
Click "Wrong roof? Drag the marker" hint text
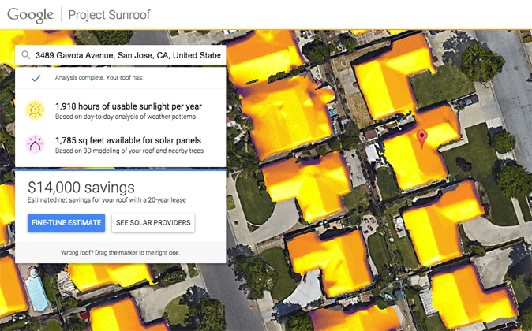[121, 252]
